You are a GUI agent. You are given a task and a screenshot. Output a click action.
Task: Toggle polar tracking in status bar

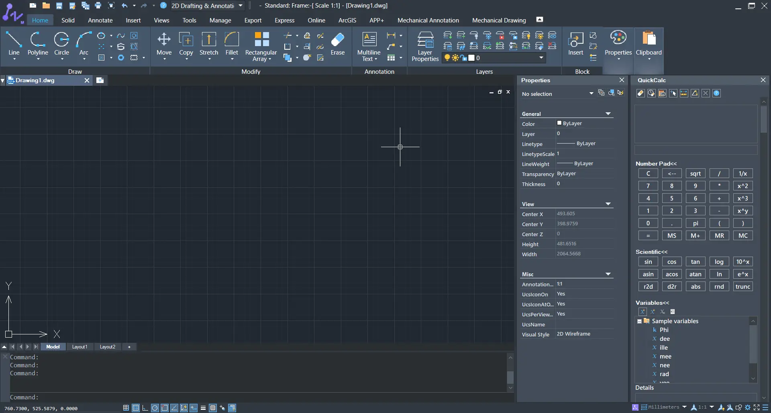coord(155,408)
